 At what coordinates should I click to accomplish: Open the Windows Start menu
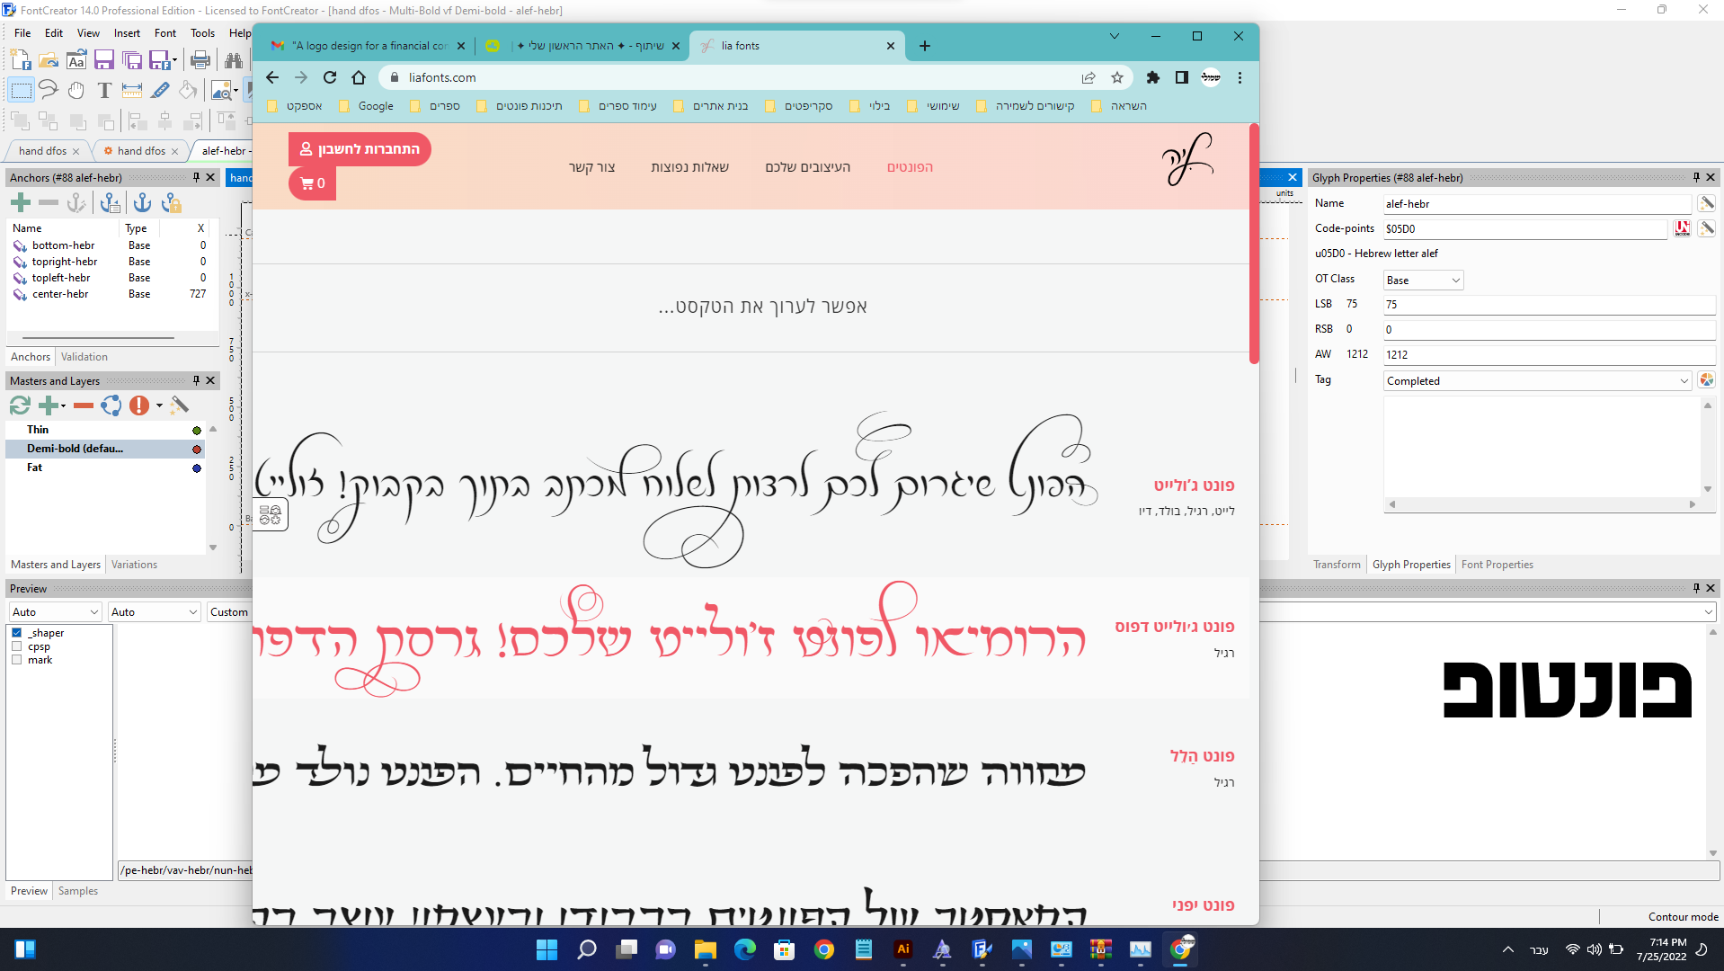coord(547,949)
